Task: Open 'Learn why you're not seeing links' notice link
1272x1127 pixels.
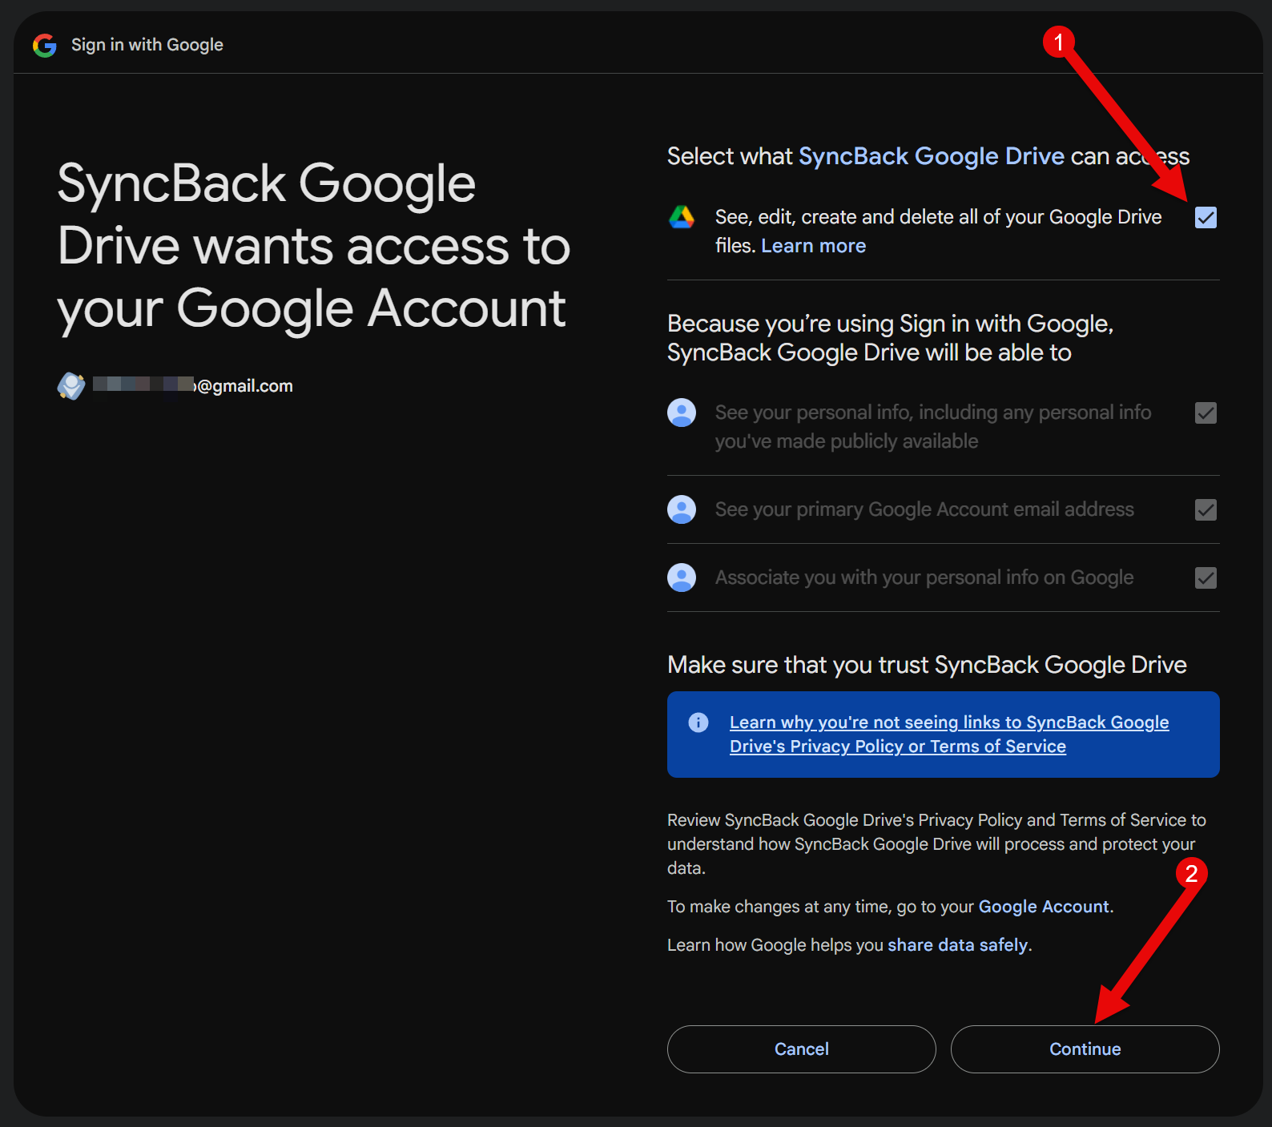Action: (949, 735)
